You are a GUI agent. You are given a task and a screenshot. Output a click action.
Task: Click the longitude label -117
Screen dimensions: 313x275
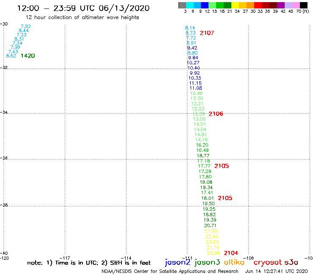[65, 258]
